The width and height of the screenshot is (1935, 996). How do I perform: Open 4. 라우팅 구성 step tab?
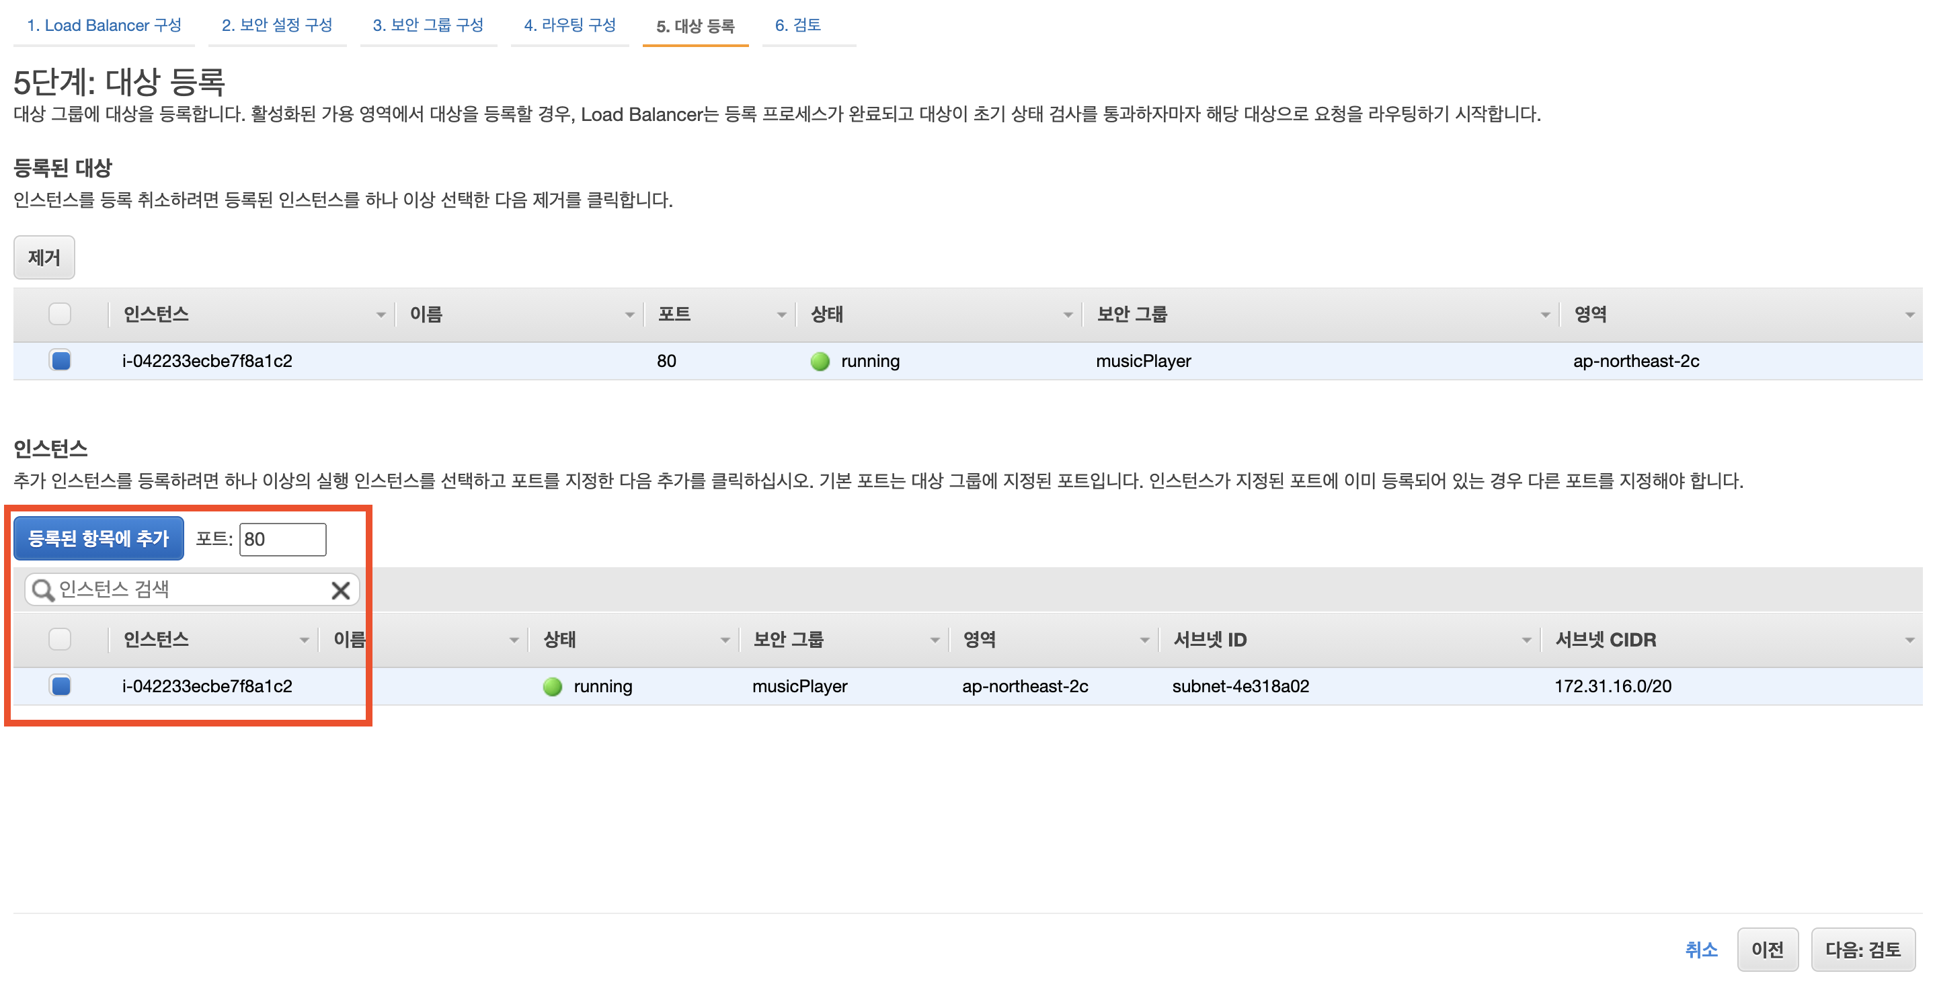pos(569,26)
